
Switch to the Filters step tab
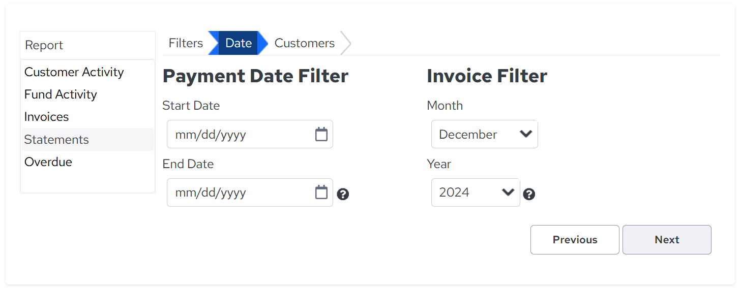pyautogui.click(x=186, y=43)
